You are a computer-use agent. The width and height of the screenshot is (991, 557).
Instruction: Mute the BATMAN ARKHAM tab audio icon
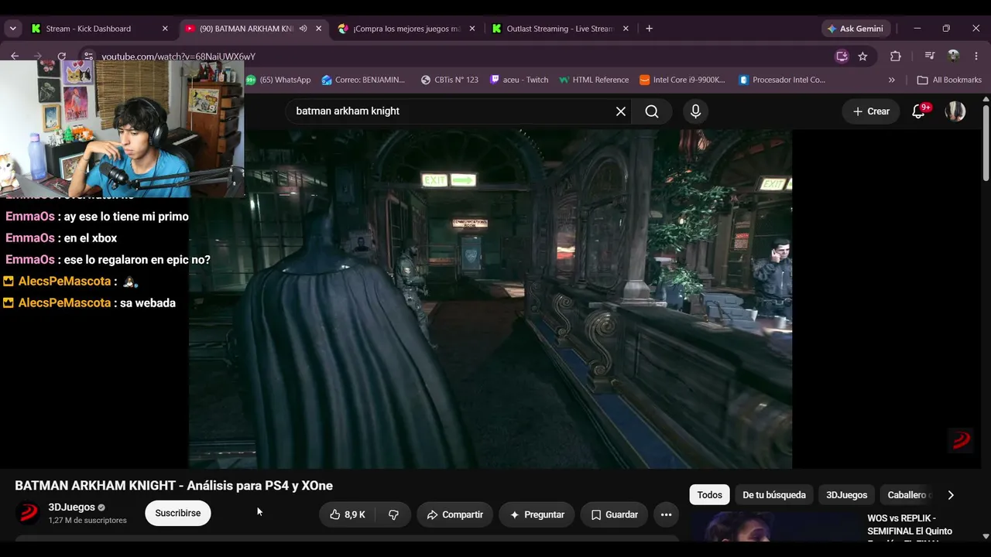[303, 29]
